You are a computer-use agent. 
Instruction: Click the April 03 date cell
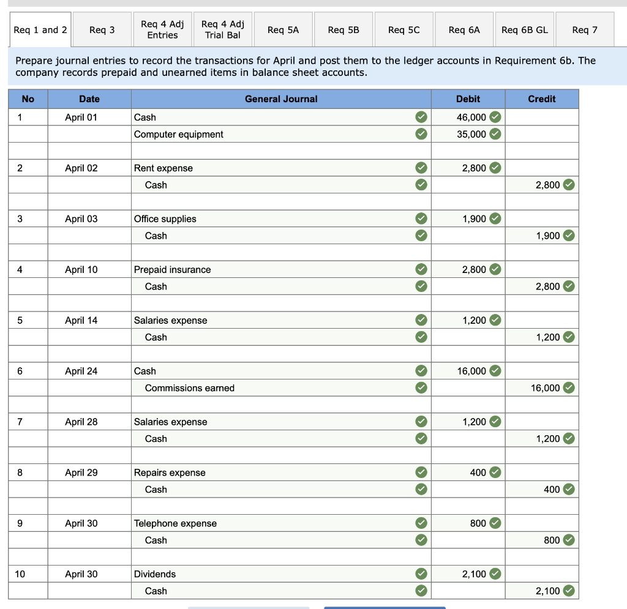[89, 219]
